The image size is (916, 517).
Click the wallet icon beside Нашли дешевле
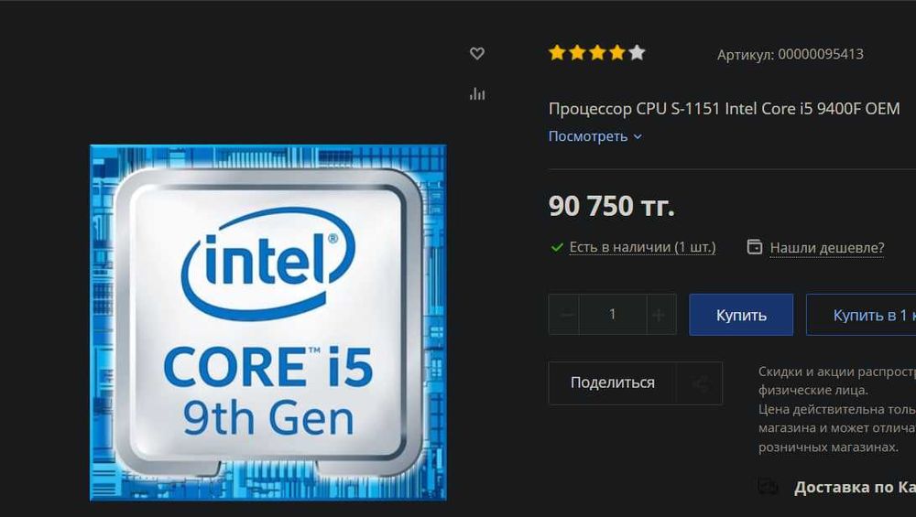click(x=754, y=247)
